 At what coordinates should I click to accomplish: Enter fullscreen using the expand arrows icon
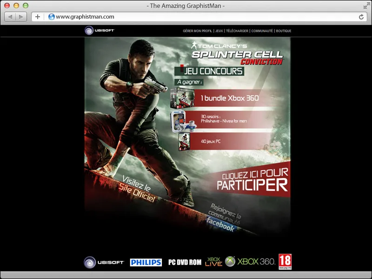coord(366,6)
